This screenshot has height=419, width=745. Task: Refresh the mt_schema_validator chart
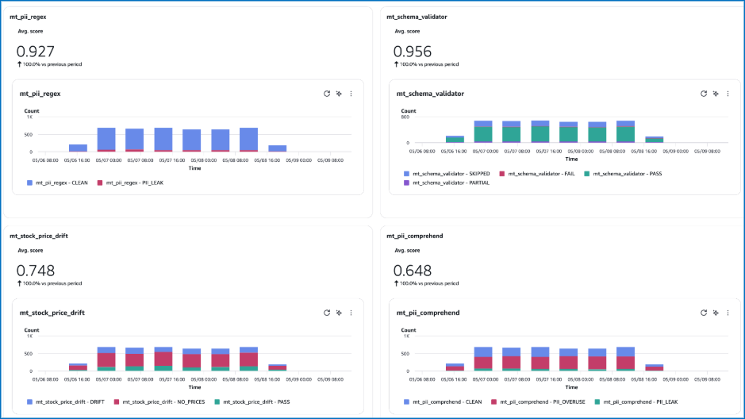coord(704,94)
